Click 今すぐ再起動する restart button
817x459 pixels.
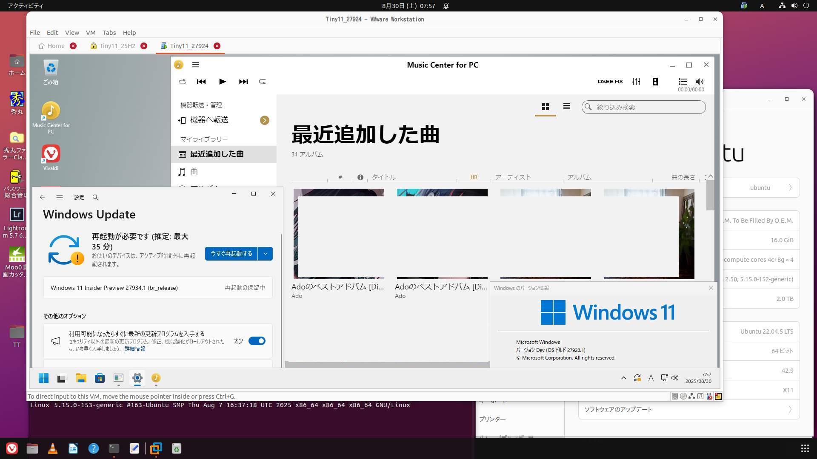pos(231,254)
